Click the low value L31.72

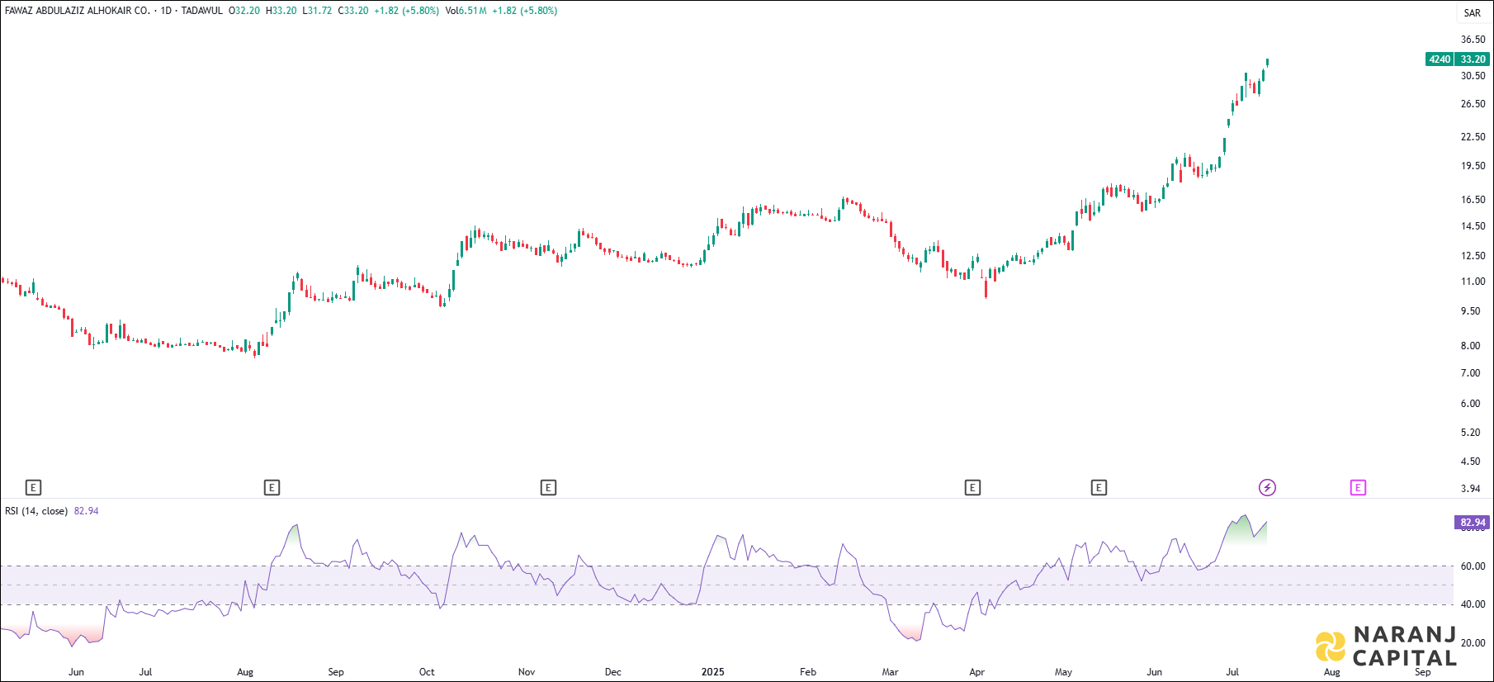[317, 11]
